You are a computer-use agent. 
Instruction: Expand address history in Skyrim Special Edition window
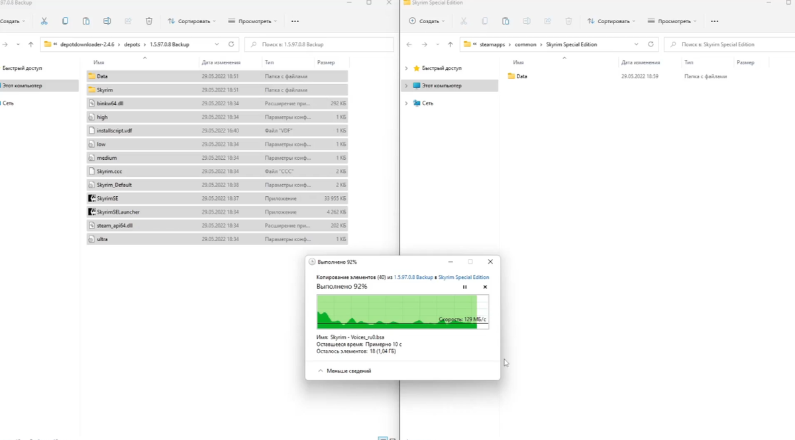point(637,44)
